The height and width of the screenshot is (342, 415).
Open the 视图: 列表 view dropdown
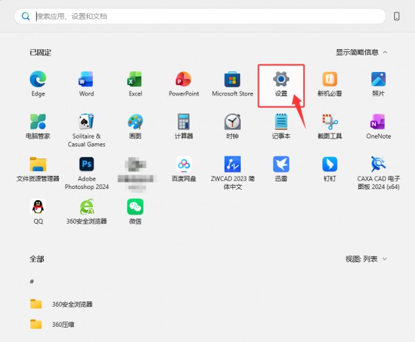pos(367,259)
